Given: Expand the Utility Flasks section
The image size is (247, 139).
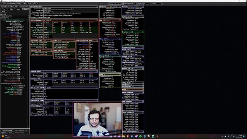Looking at the screenshot, I should pyautogui.click(x=143, y=83).
